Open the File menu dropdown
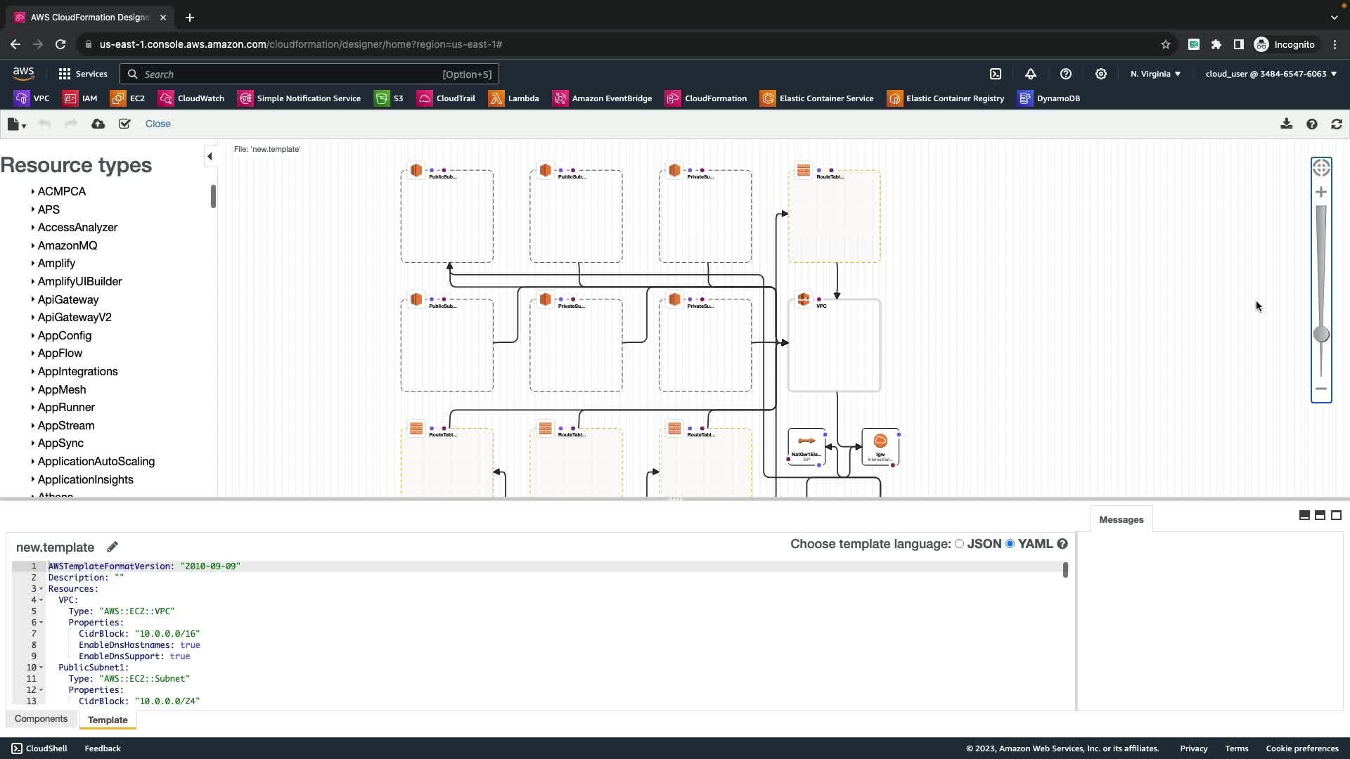 [x=16, y=124]
